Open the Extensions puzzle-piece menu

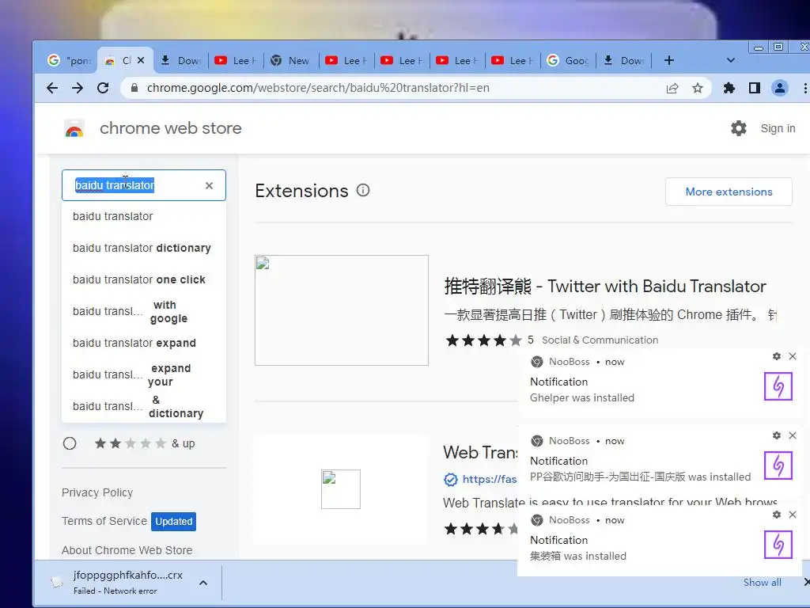[x=729, y=89]
